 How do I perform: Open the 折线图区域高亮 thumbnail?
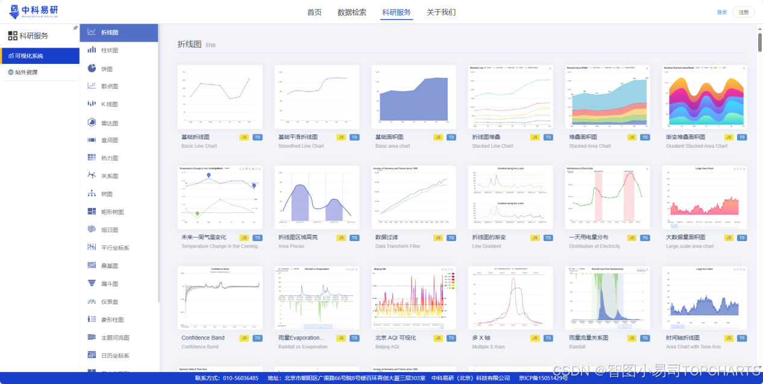coord(317,198)
